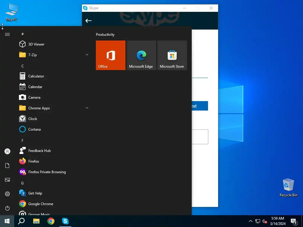Open Google Chrome from the taskbar

pos(51,221)
